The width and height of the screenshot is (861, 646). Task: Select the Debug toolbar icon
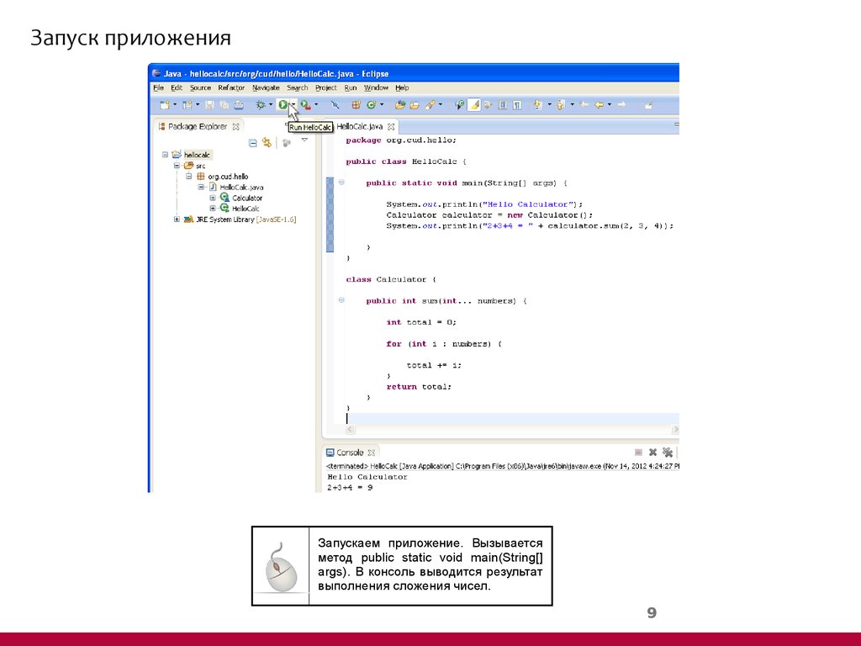(261, 104)
